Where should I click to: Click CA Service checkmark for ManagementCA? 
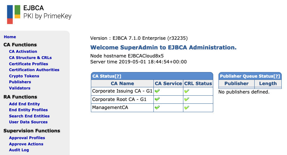(x=157, y=107)
